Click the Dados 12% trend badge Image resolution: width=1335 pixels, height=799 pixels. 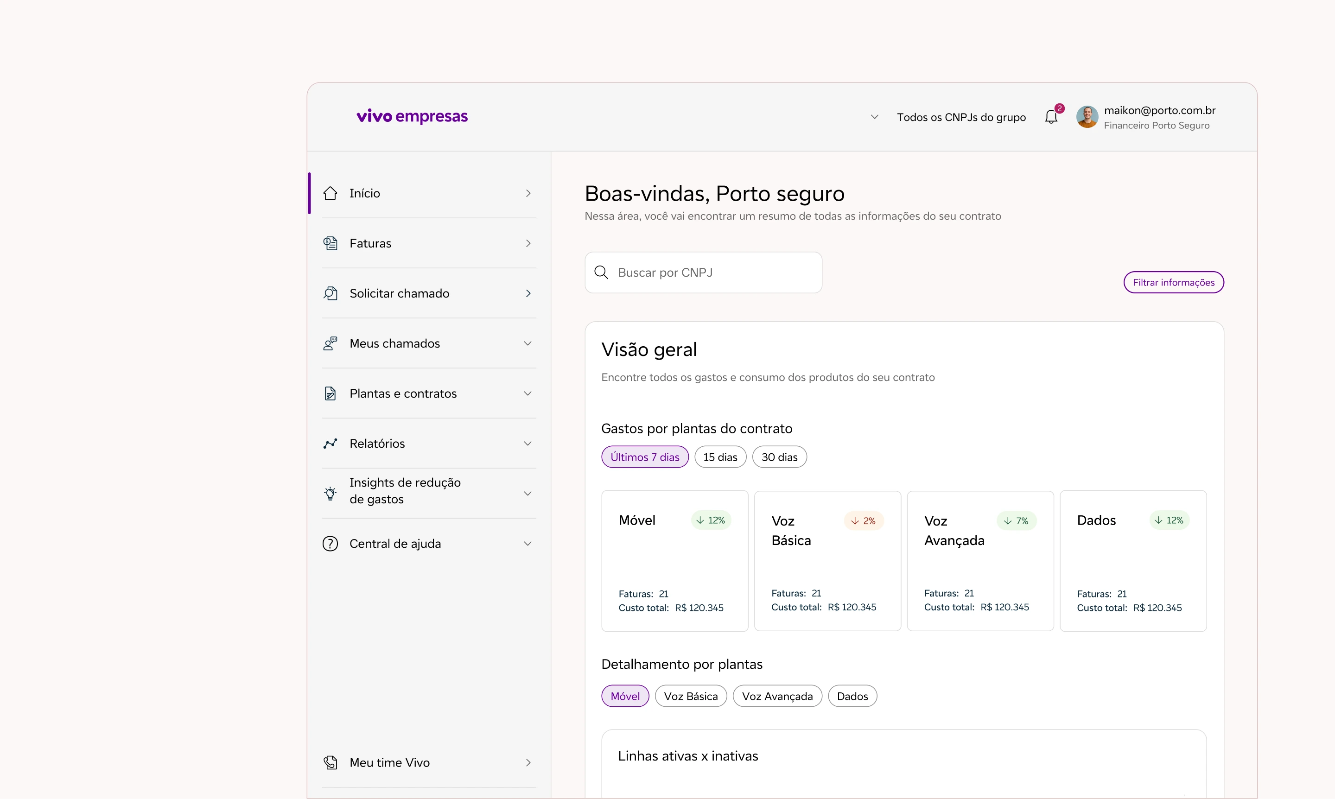(1169, 520)
